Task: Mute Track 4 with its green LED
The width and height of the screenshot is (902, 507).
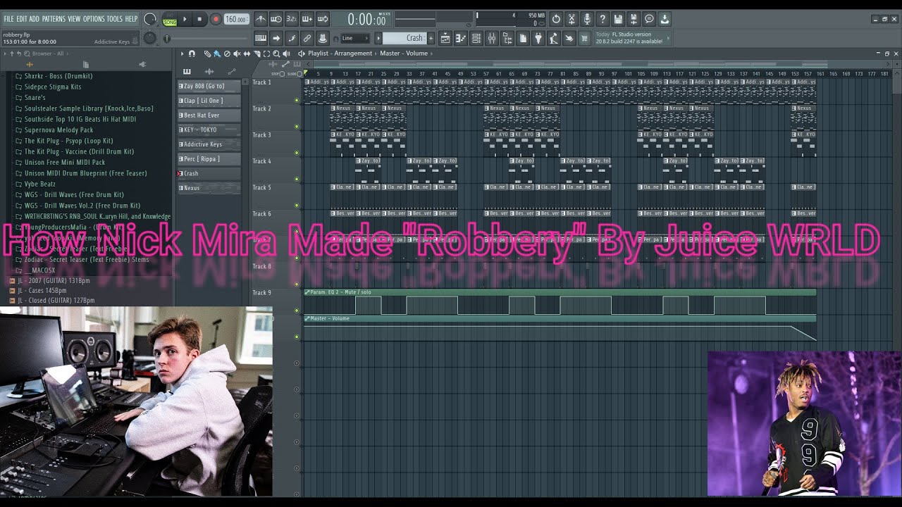Action: click(x=297, y=179)
